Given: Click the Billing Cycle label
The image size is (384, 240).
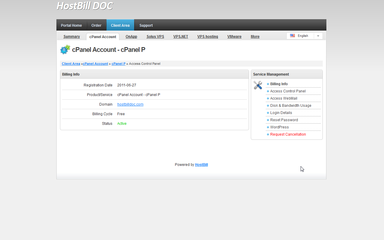Looking at the screenshot, I should [x=102, y=114].
